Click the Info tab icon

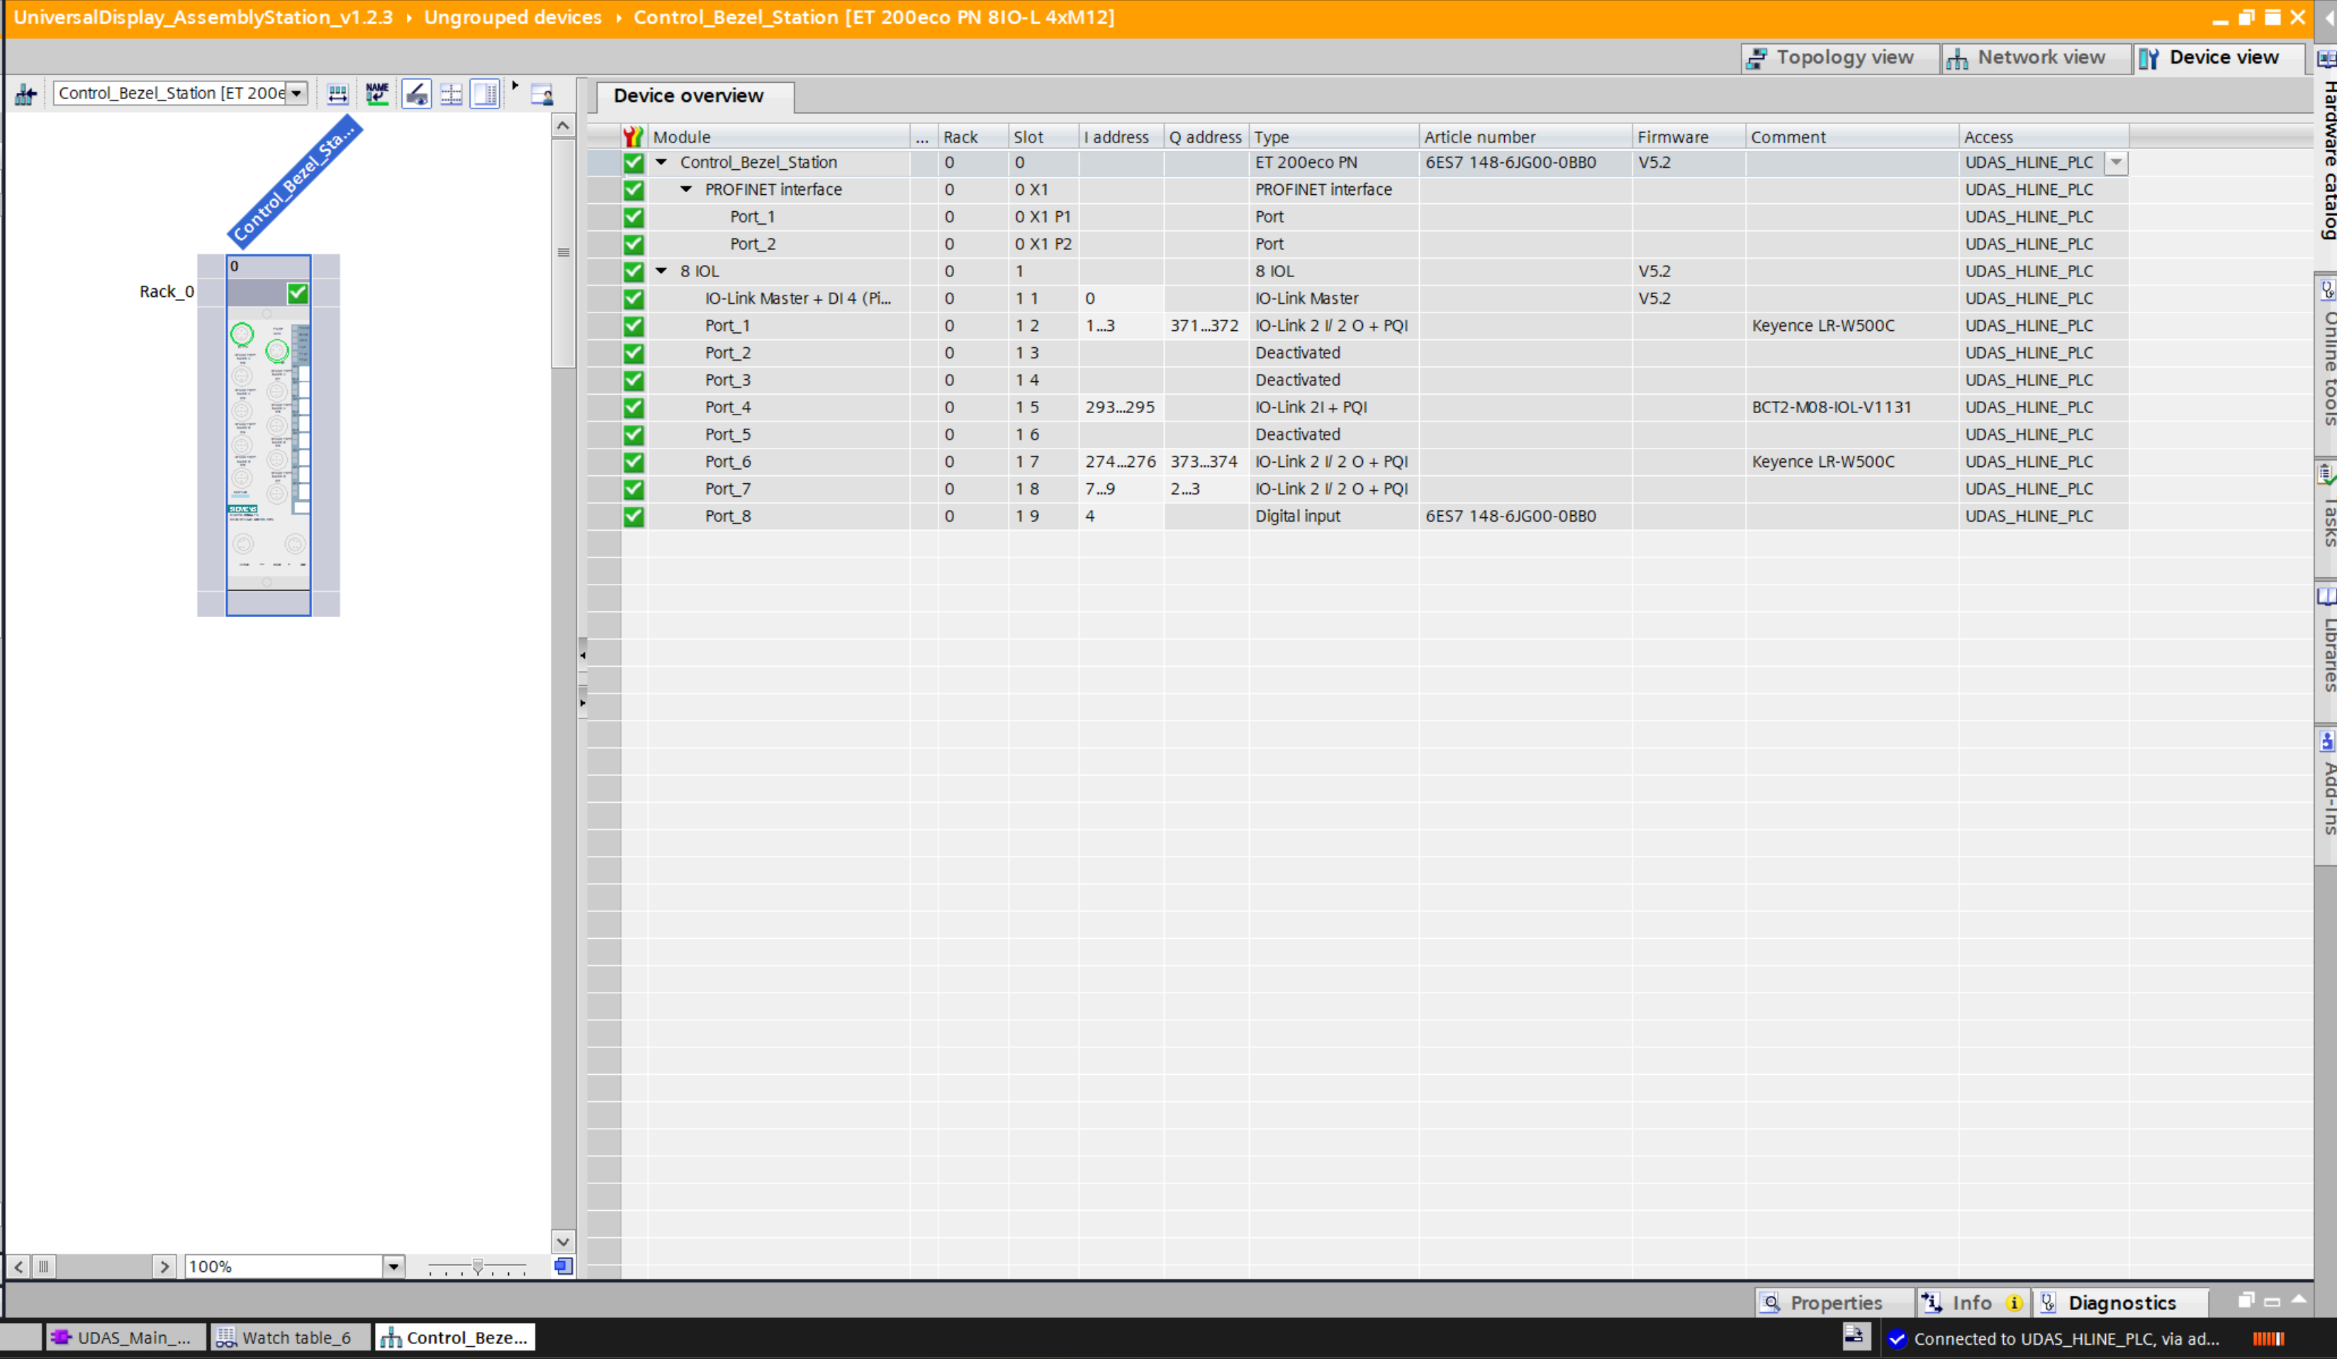click(1932, 1302)
